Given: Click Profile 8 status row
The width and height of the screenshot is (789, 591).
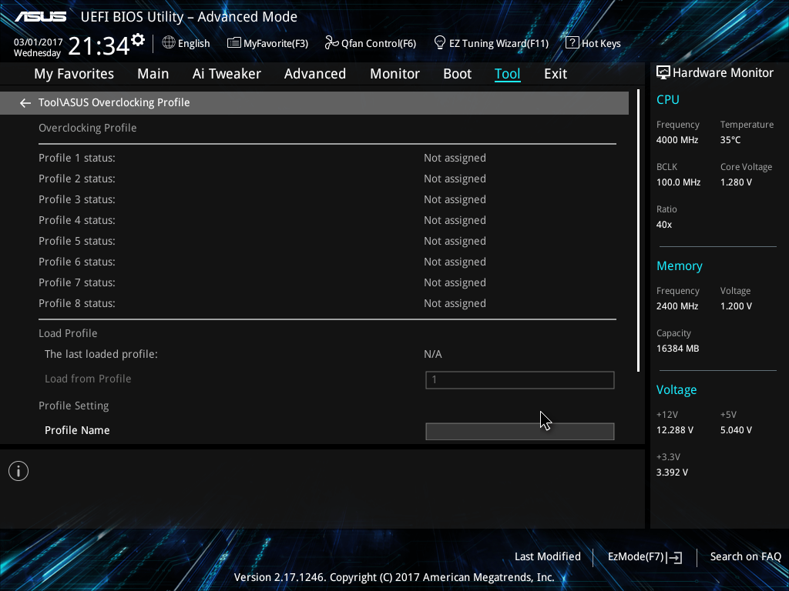Looking at the screenshot, I should 327,303.
